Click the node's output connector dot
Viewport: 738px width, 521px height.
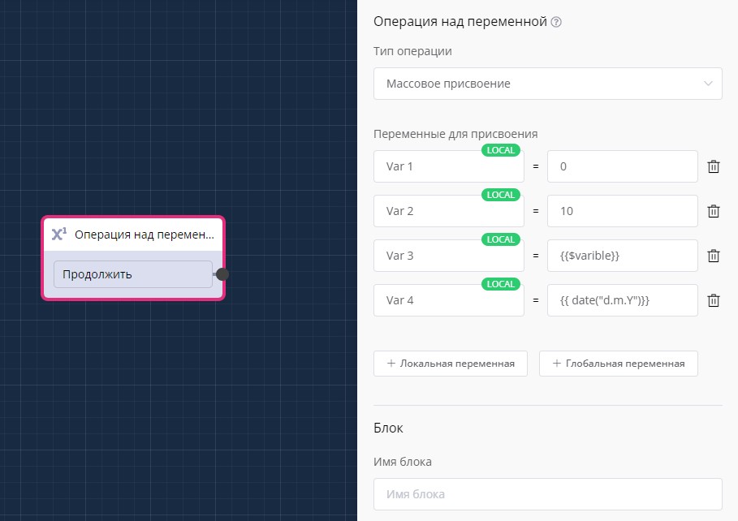(222, 274)
